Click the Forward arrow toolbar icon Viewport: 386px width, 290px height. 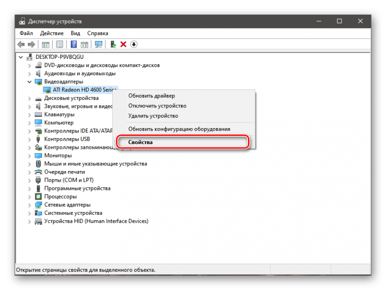(31, 44)
